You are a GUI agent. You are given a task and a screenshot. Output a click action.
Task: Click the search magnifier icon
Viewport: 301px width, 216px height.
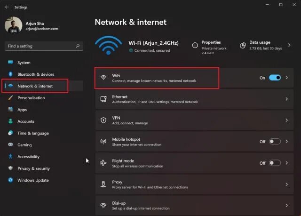78,46
